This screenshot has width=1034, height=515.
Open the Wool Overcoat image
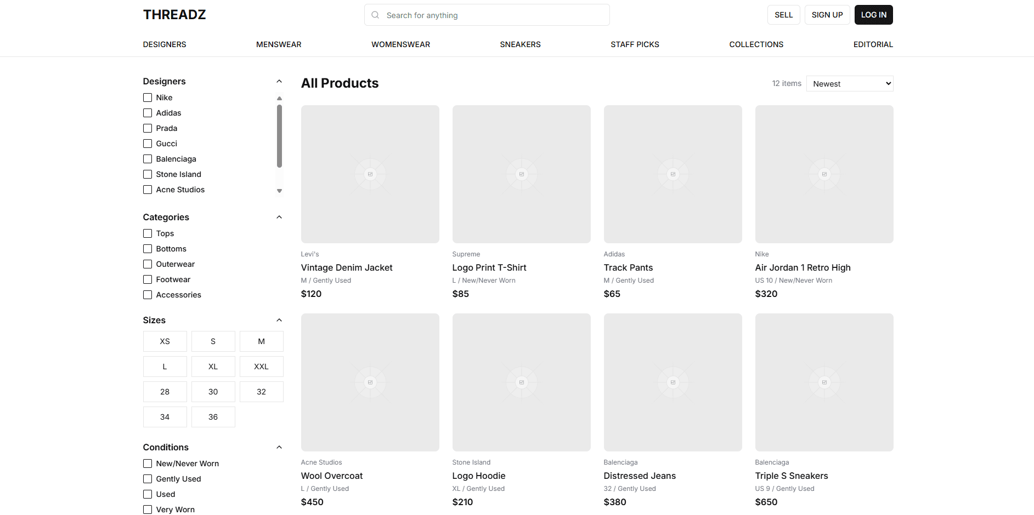pos(370,382)
